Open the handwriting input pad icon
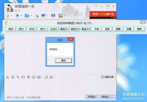Viewport: 147px width, 102px height. pos(34,77)
